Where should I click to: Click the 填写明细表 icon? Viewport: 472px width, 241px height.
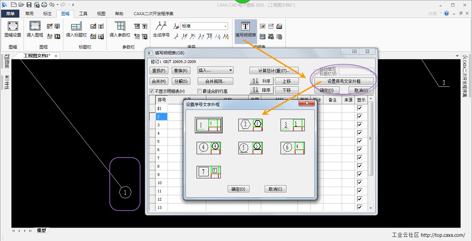(245, 27)
